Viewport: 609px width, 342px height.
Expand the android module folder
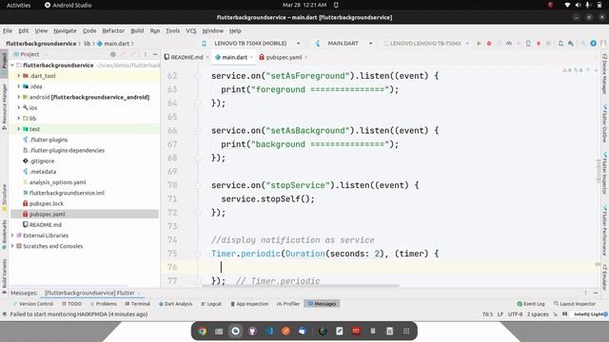tap(18, 97)
